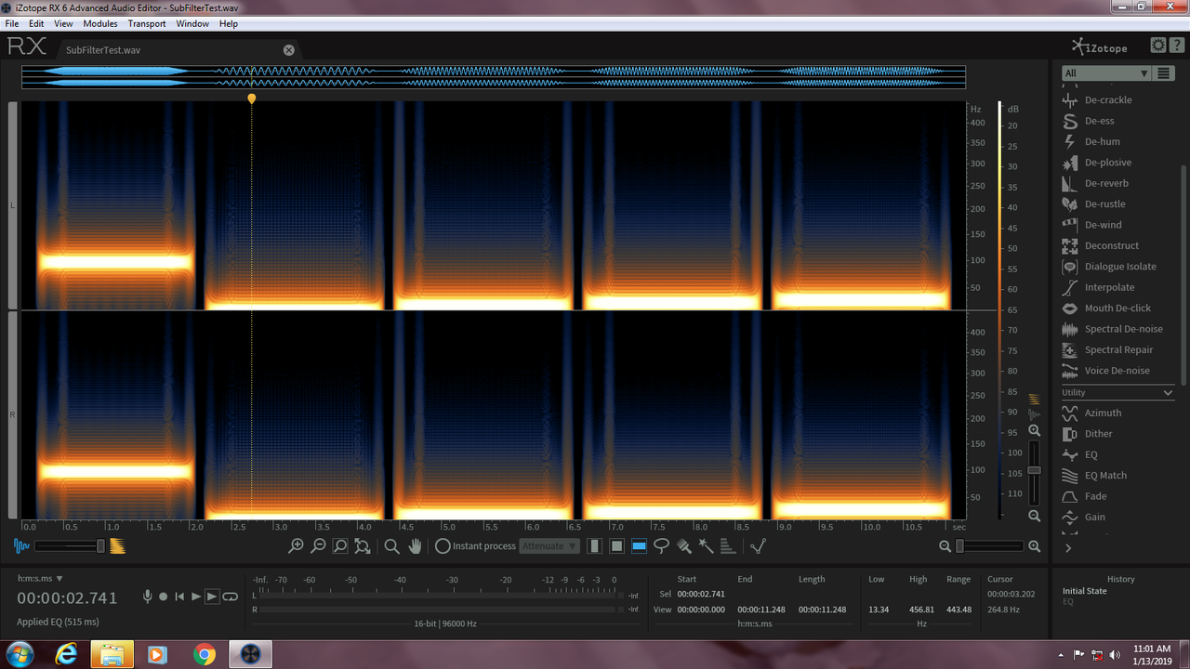Screen dimensions: 1190x669
Task: Click the waveform/spectrogram opacity slider
Action: tap(70, 546)
